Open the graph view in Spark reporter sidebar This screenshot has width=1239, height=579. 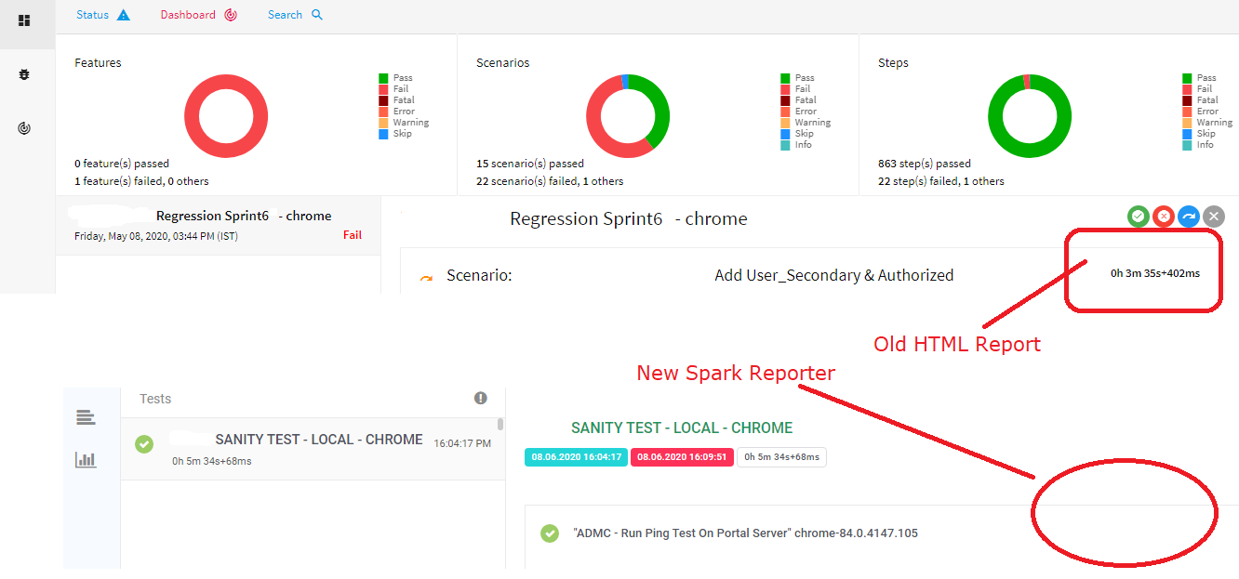87,459
